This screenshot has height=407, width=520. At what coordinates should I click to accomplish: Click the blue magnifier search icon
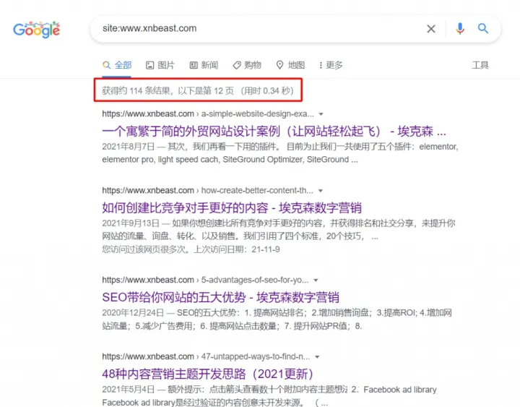[x=483, y=28]
